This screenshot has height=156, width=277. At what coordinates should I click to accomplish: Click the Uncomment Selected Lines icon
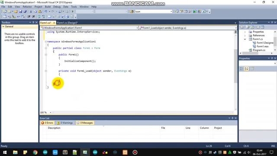(43, 16)
